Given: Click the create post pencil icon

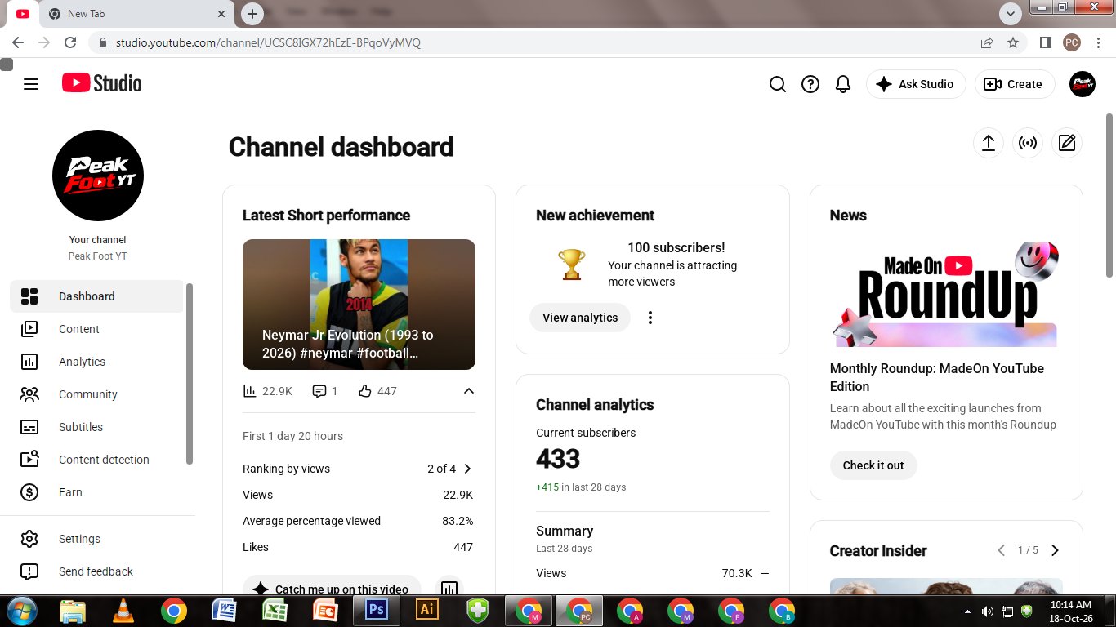Looking at the screenshot, I should tap(1067, 143).
